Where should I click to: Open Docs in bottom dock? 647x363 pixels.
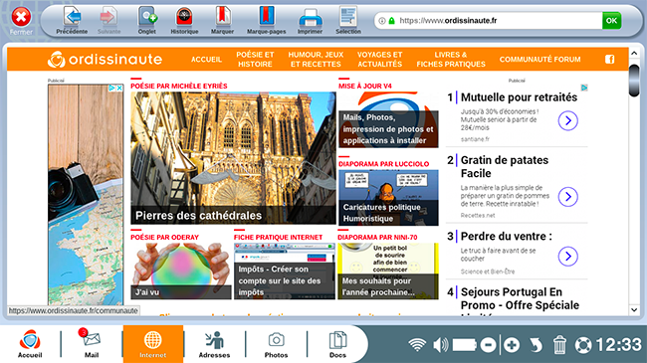click(337, 344)
